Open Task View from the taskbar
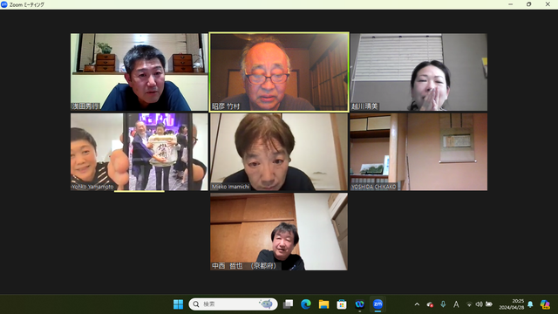The image size is (558, 314). pyautogui.click(x=288, y=304)
